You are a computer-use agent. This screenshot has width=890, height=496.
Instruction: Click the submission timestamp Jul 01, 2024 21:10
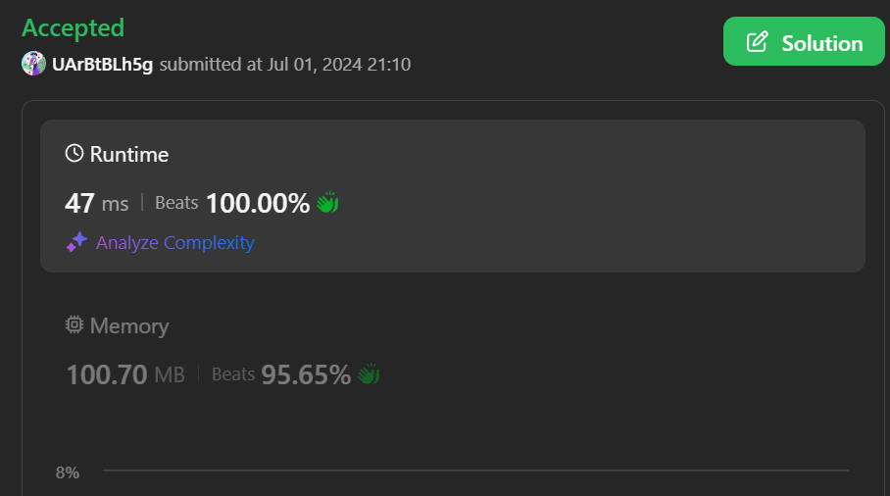point(339,65)
